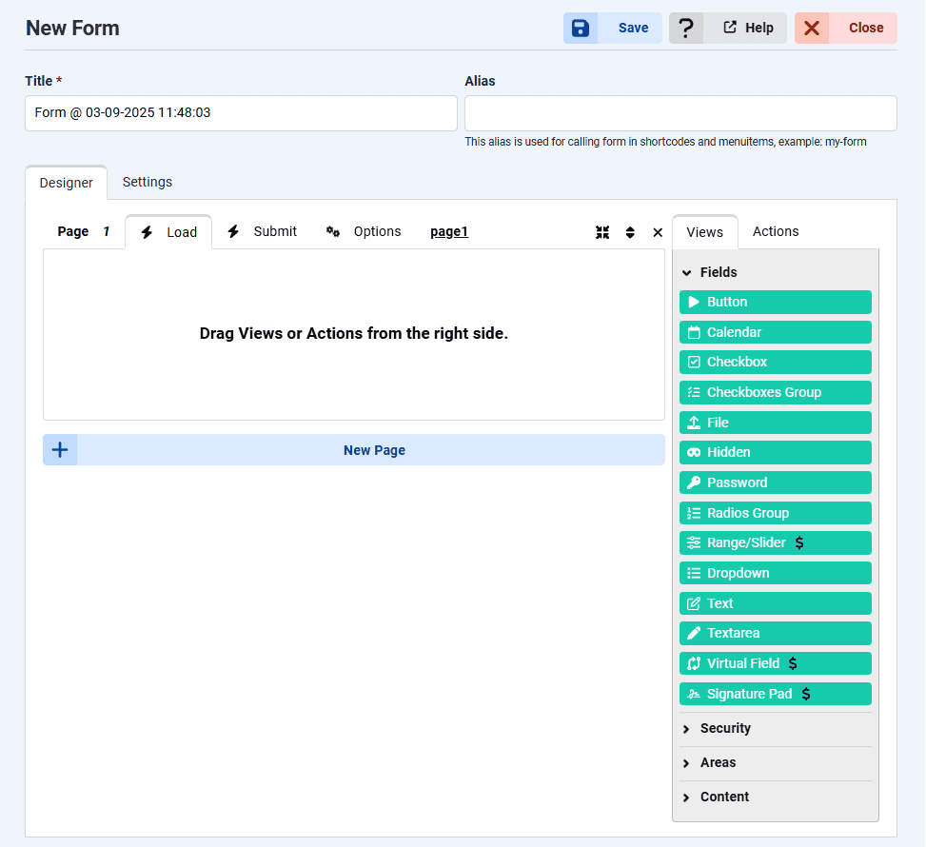Click the red X close icon
Screen dimensions: 926x847
[812, 29]
